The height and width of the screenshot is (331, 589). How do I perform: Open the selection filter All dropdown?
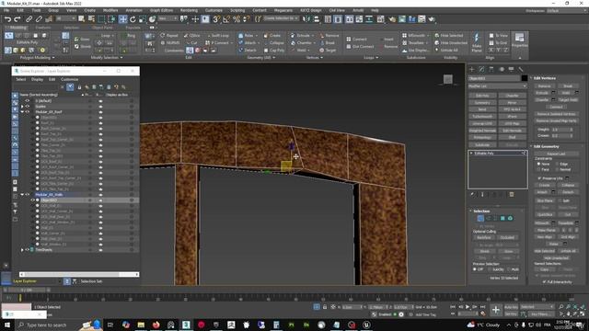coord(65,18)
